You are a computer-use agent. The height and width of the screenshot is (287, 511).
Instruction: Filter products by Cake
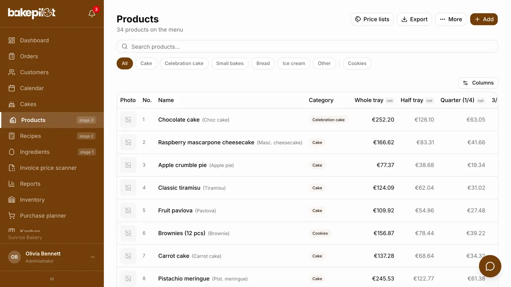[x=146, y=63]
